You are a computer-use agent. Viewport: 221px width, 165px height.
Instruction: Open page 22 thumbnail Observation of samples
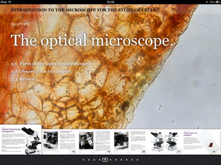coord(200,142)
